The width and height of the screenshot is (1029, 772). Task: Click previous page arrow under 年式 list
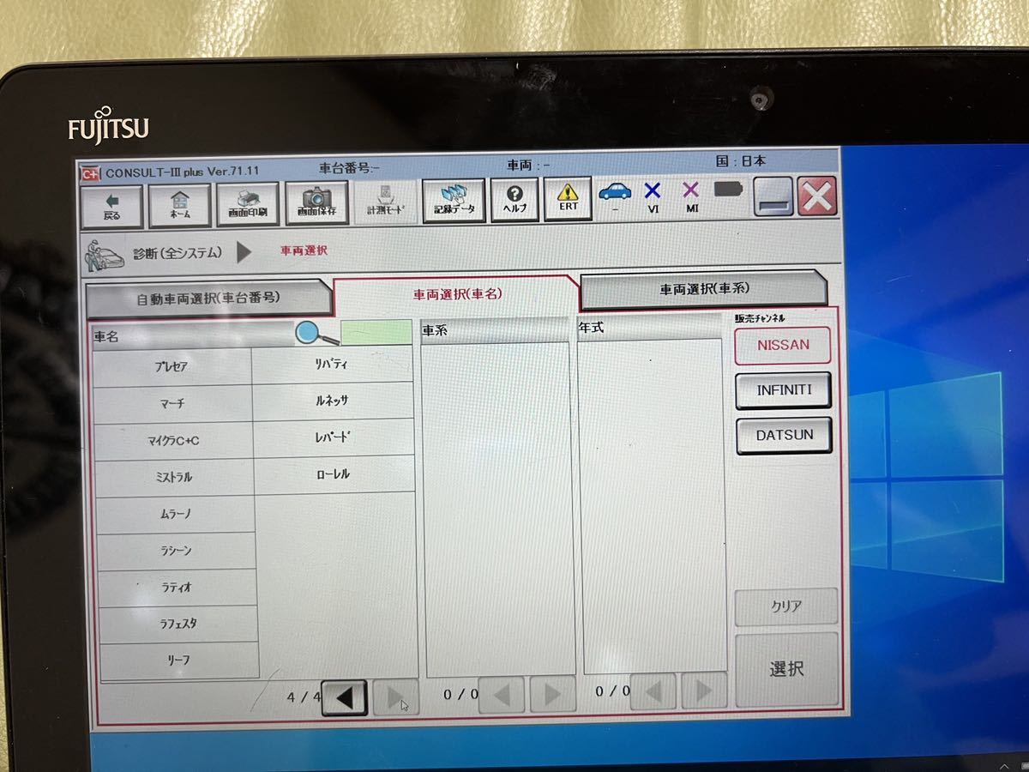tap(653, 691)
